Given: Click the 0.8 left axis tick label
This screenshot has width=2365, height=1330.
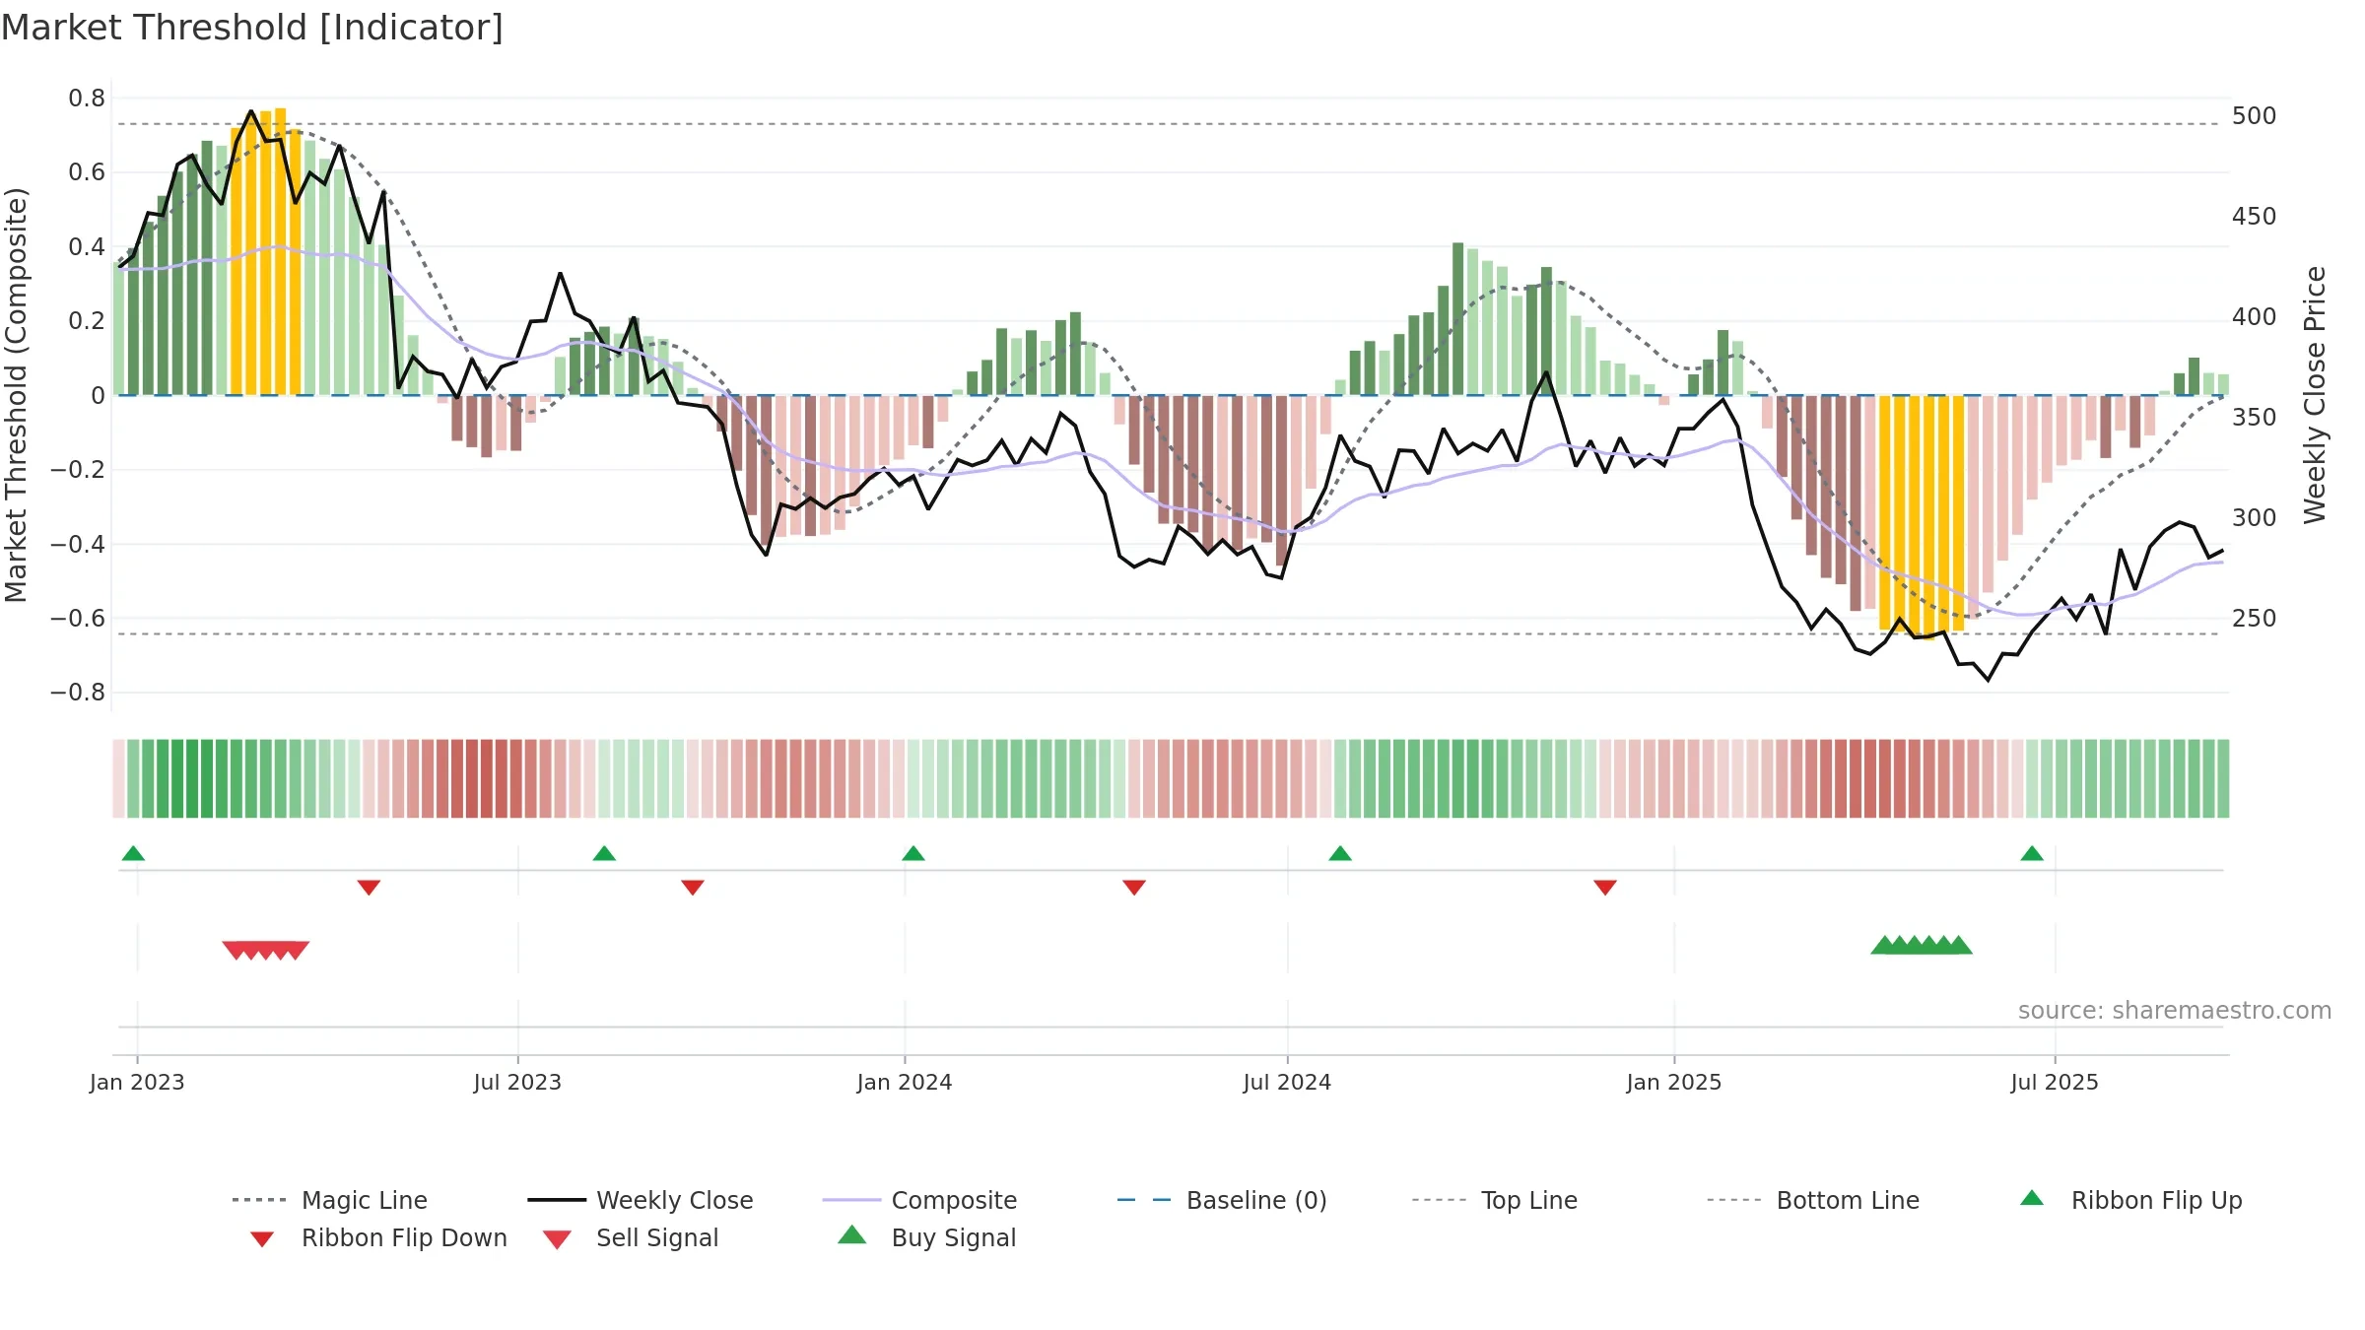Looking at the screenshot, I should coord(87,99).
